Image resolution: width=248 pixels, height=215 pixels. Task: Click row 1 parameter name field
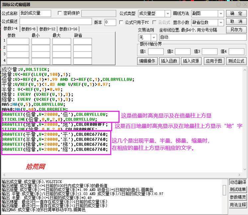tap(18, 41)
